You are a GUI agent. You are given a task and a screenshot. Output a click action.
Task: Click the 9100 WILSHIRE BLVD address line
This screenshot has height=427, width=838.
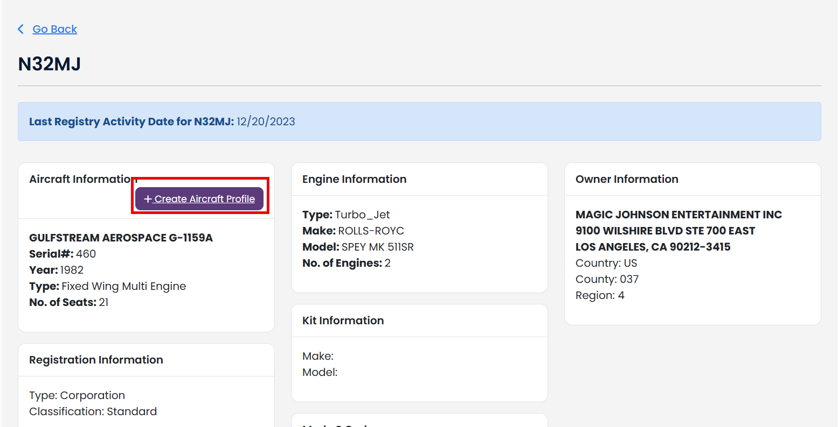(666, 231)
